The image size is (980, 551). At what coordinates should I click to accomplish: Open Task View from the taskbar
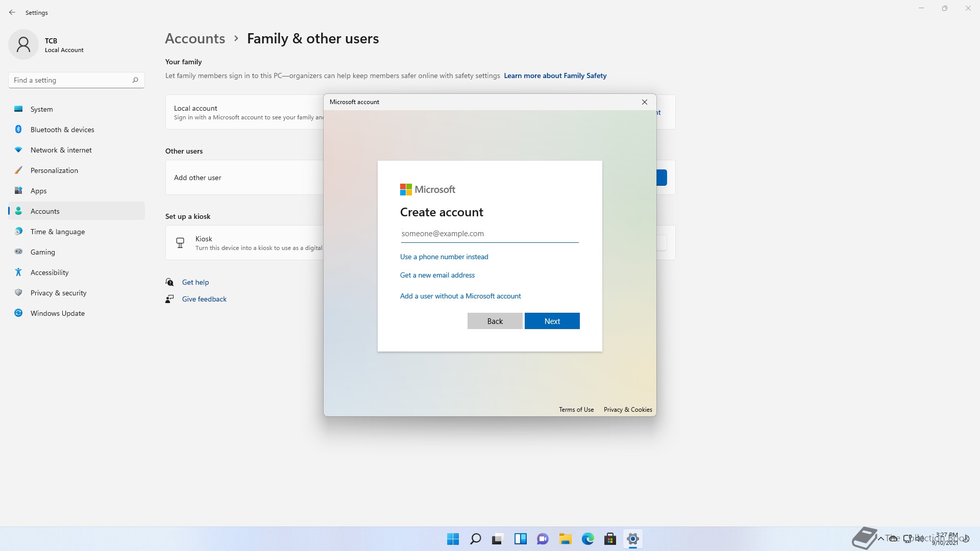498,539
